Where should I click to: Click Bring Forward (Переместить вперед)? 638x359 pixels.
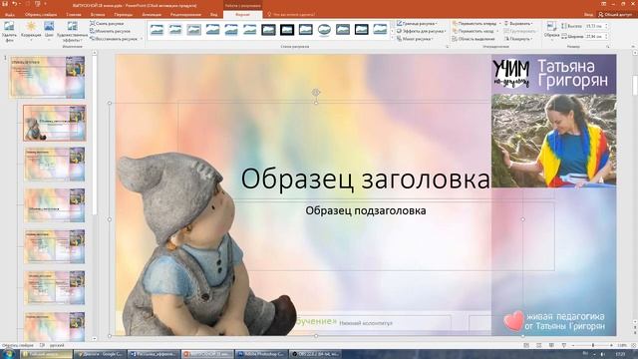click(x=475, y=24)
